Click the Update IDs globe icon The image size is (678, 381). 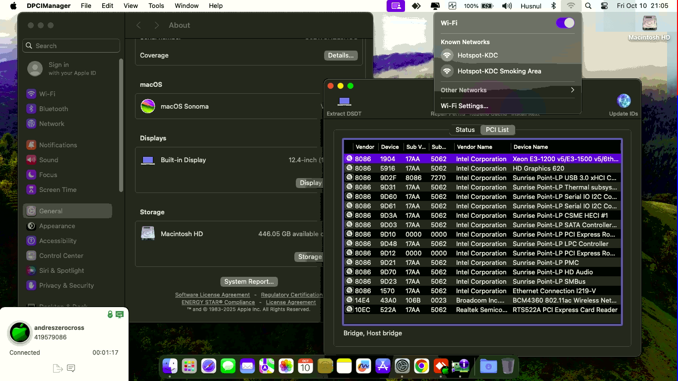click(623, 101)
